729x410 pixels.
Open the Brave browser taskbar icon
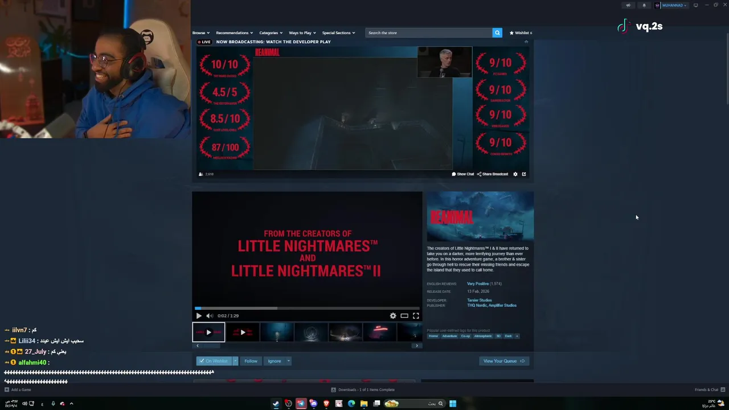point(326,404)
